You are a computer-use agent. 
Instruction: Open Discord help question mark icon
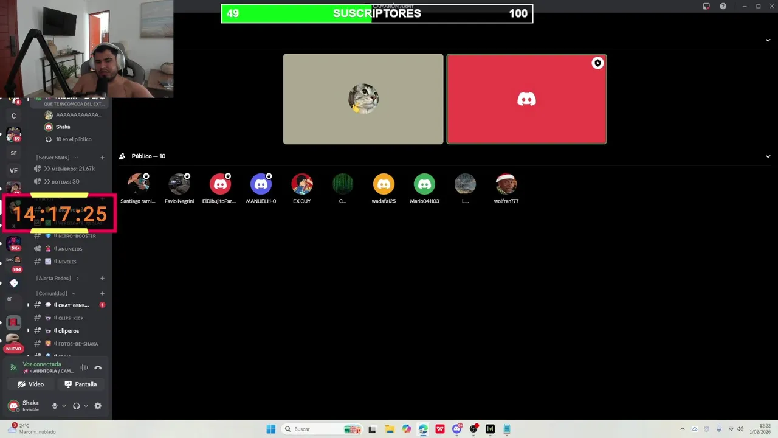click(x=723, y=6)
